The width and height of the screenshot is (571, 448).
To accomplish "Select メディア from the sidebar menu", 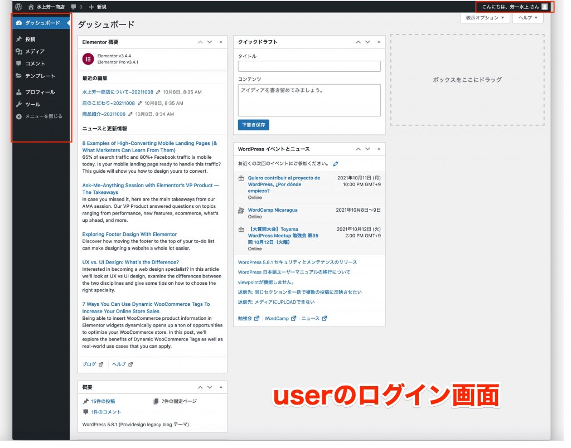I will [35, 51].
